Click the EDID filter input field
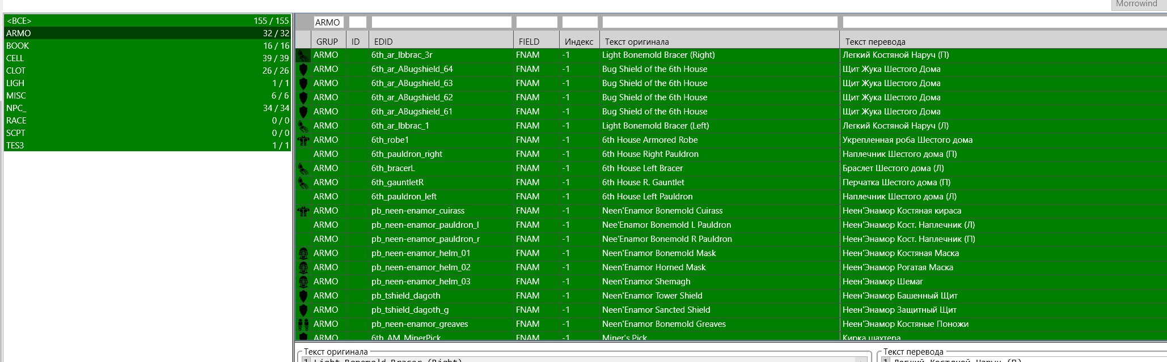This screenshot has height=362, width=1167. point(441,23)
